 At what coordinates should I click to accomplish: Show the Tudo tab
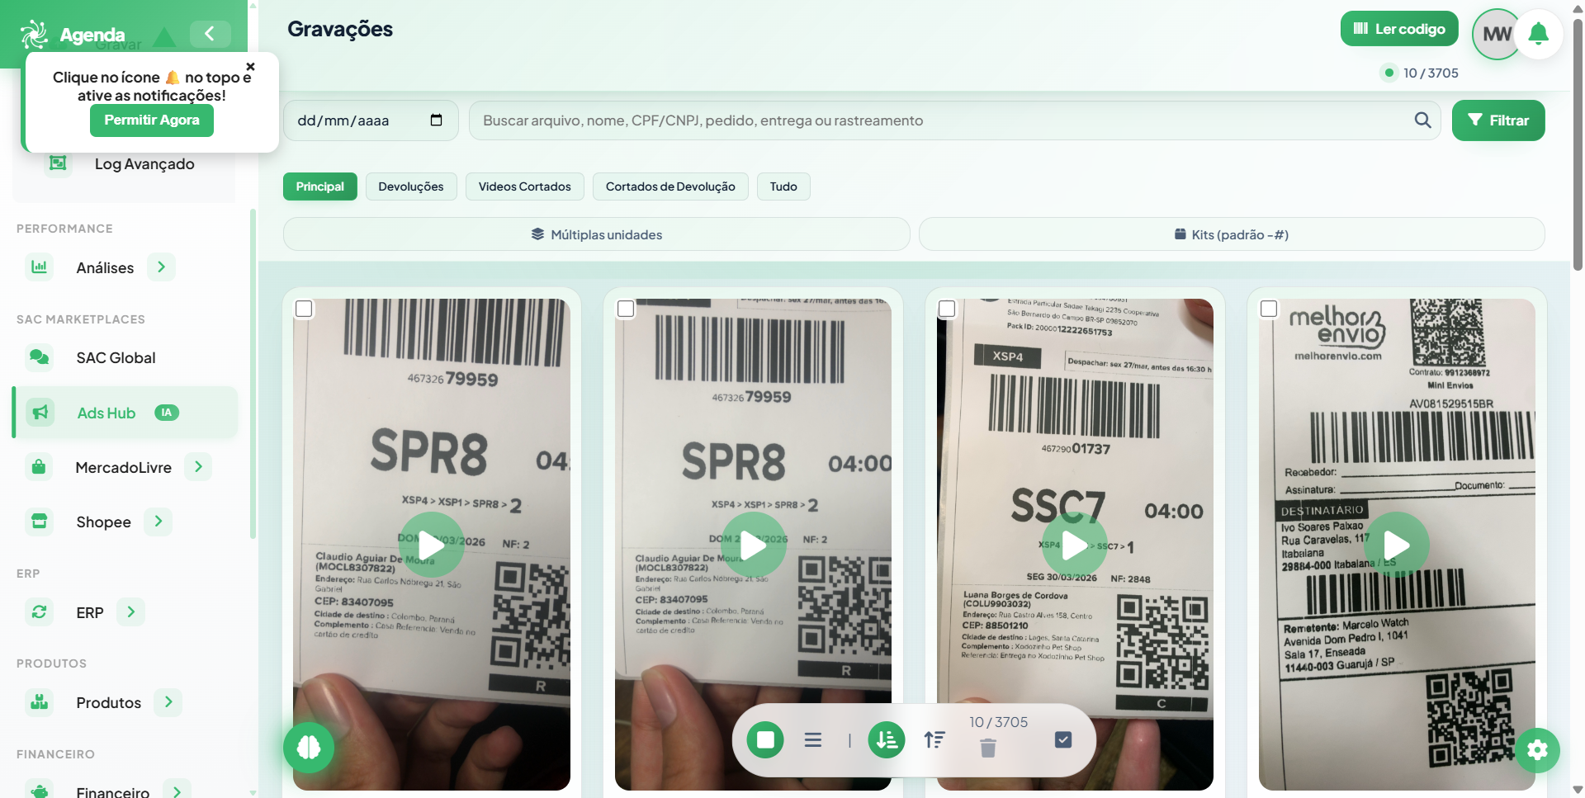coord(783,187)
